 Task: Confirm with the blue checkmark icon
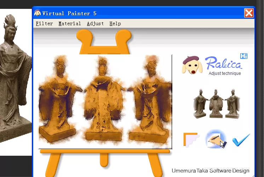241,140
